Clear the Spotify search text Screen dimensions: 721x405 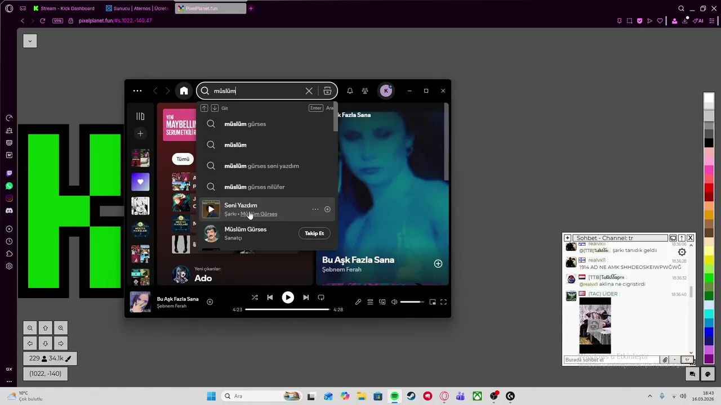coord(309,91)
